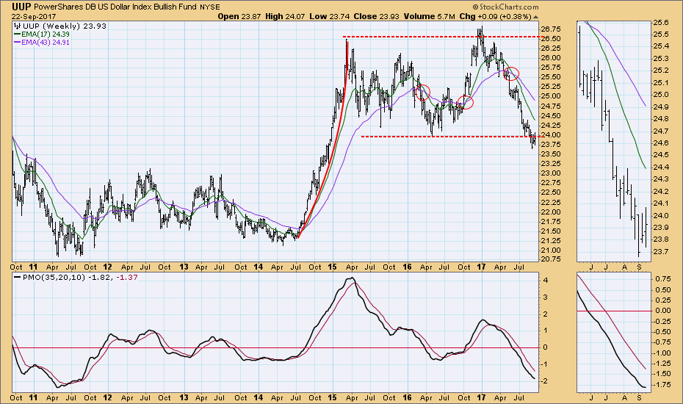
Task: Click the chart date 22-Sep-2017
Action: 32,17
